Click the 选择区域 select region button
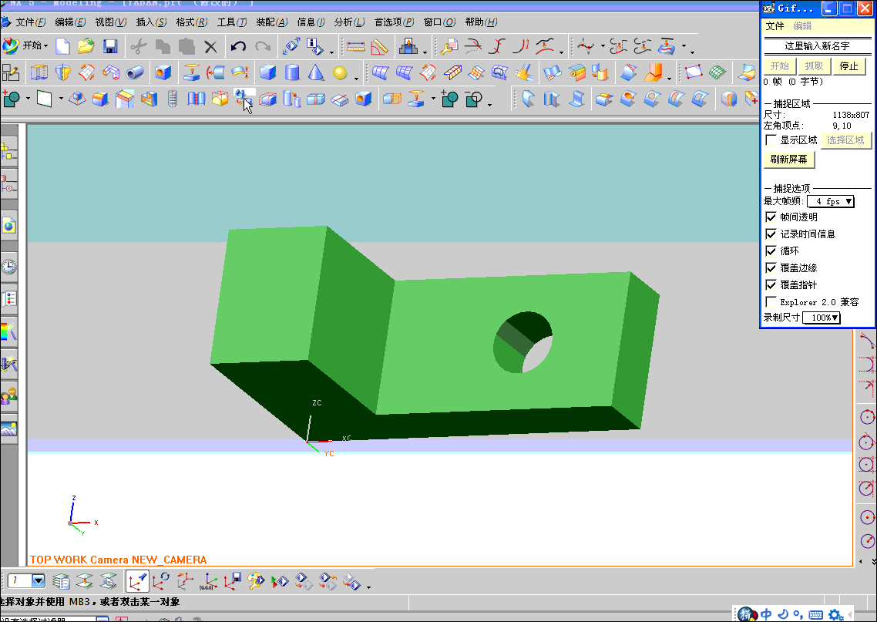The image size is (877, 622). [845, 140]
